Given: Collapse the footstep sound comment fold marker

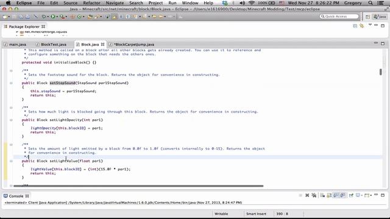Looking at the screenshot, I should click(11, 71).
